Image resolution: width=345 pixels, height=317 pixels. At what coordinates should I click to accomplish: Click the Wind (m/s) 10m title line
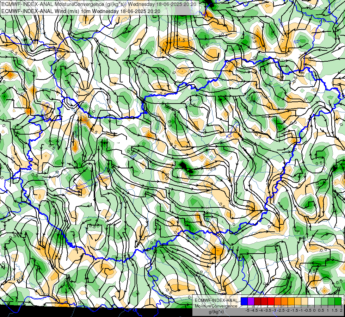(81, 11)
